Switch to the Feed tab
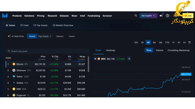The width and height of the screenshot is (195, 109). tap(24, 25)
